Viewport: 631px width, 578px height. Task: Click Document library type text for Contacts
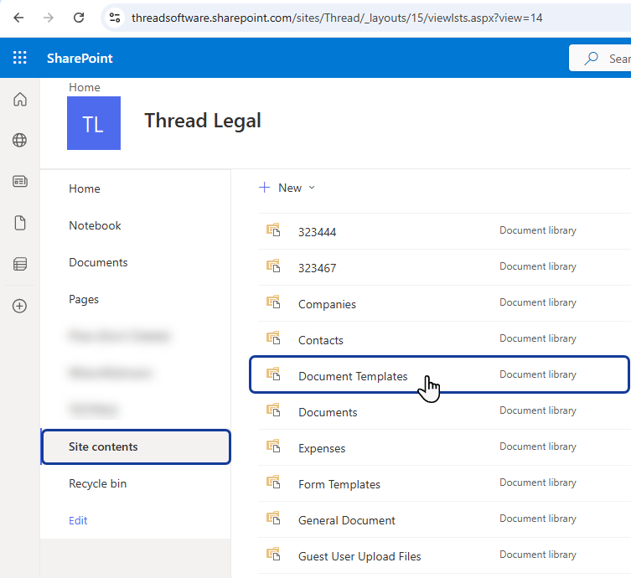[x=538, y=338]
